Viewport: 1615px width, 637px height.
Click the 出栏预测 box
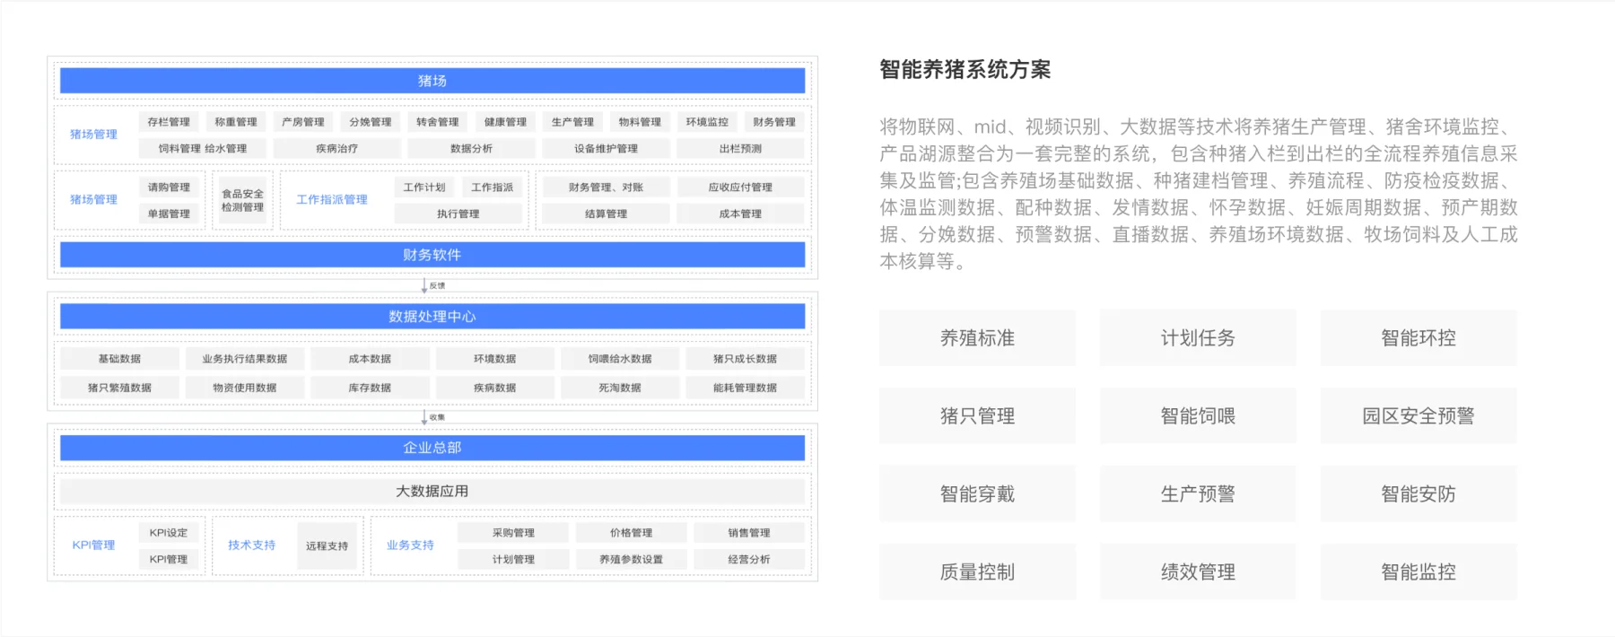coord(741,149)
